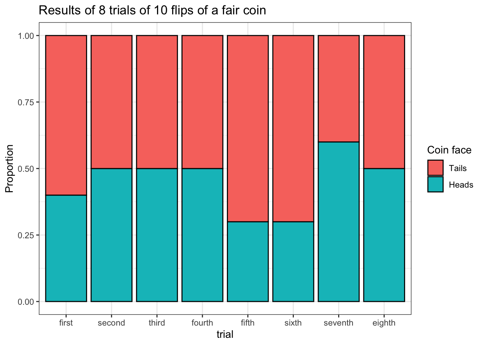The width and height of the screenshot is (484, 345).
Task: Click the Tails portion of the third bar
Action: (157, 102)
